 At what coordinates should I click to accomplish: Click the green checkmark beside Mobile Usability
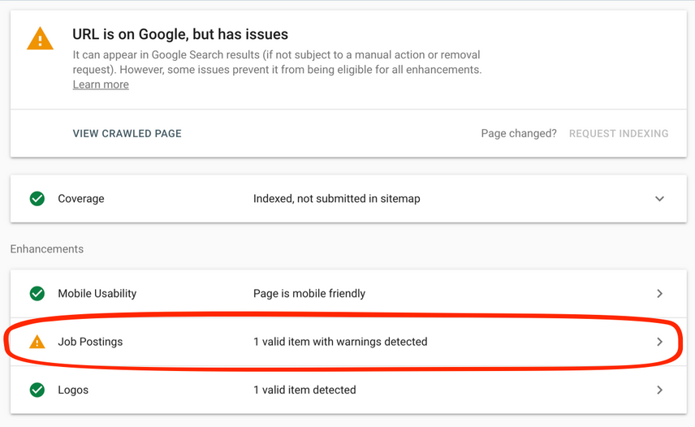[x=37, y=293]
